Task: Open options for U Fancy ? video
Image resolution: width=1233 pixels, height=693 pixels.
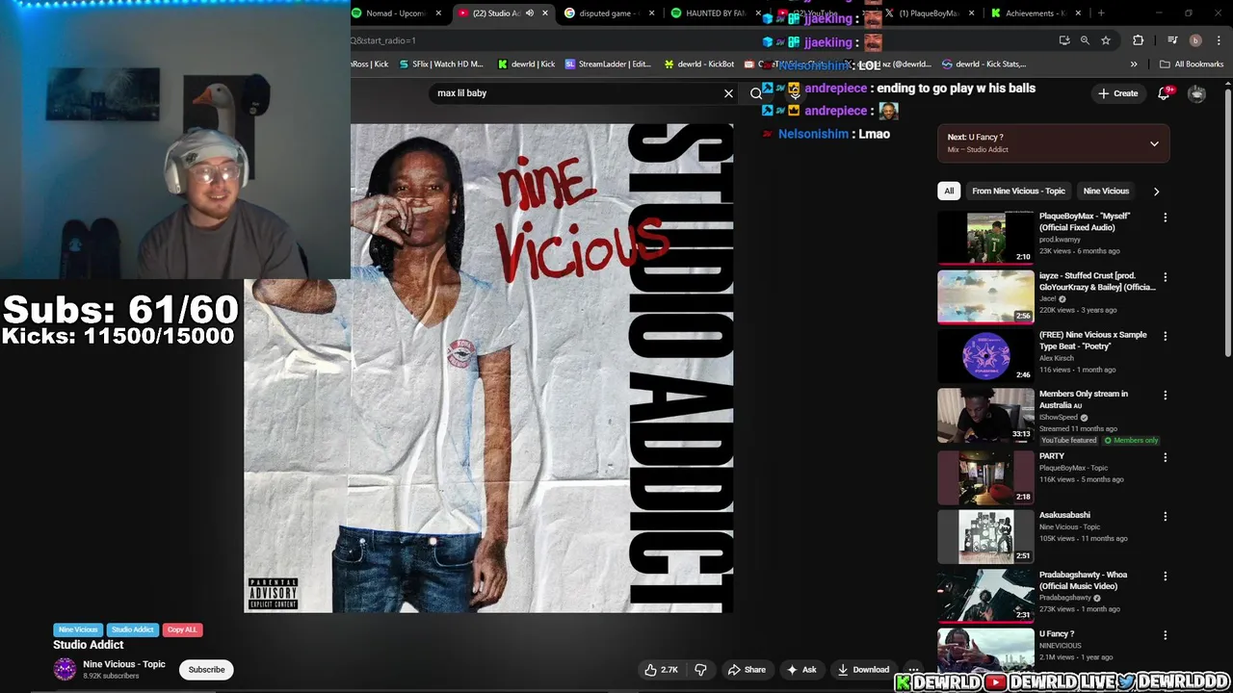Action: [1165, 636]
